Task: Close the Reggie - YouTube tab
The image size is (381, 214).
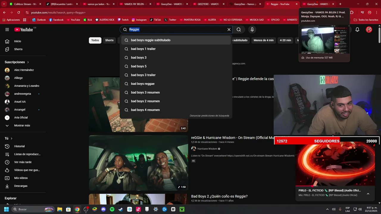Action: (296, 4)
